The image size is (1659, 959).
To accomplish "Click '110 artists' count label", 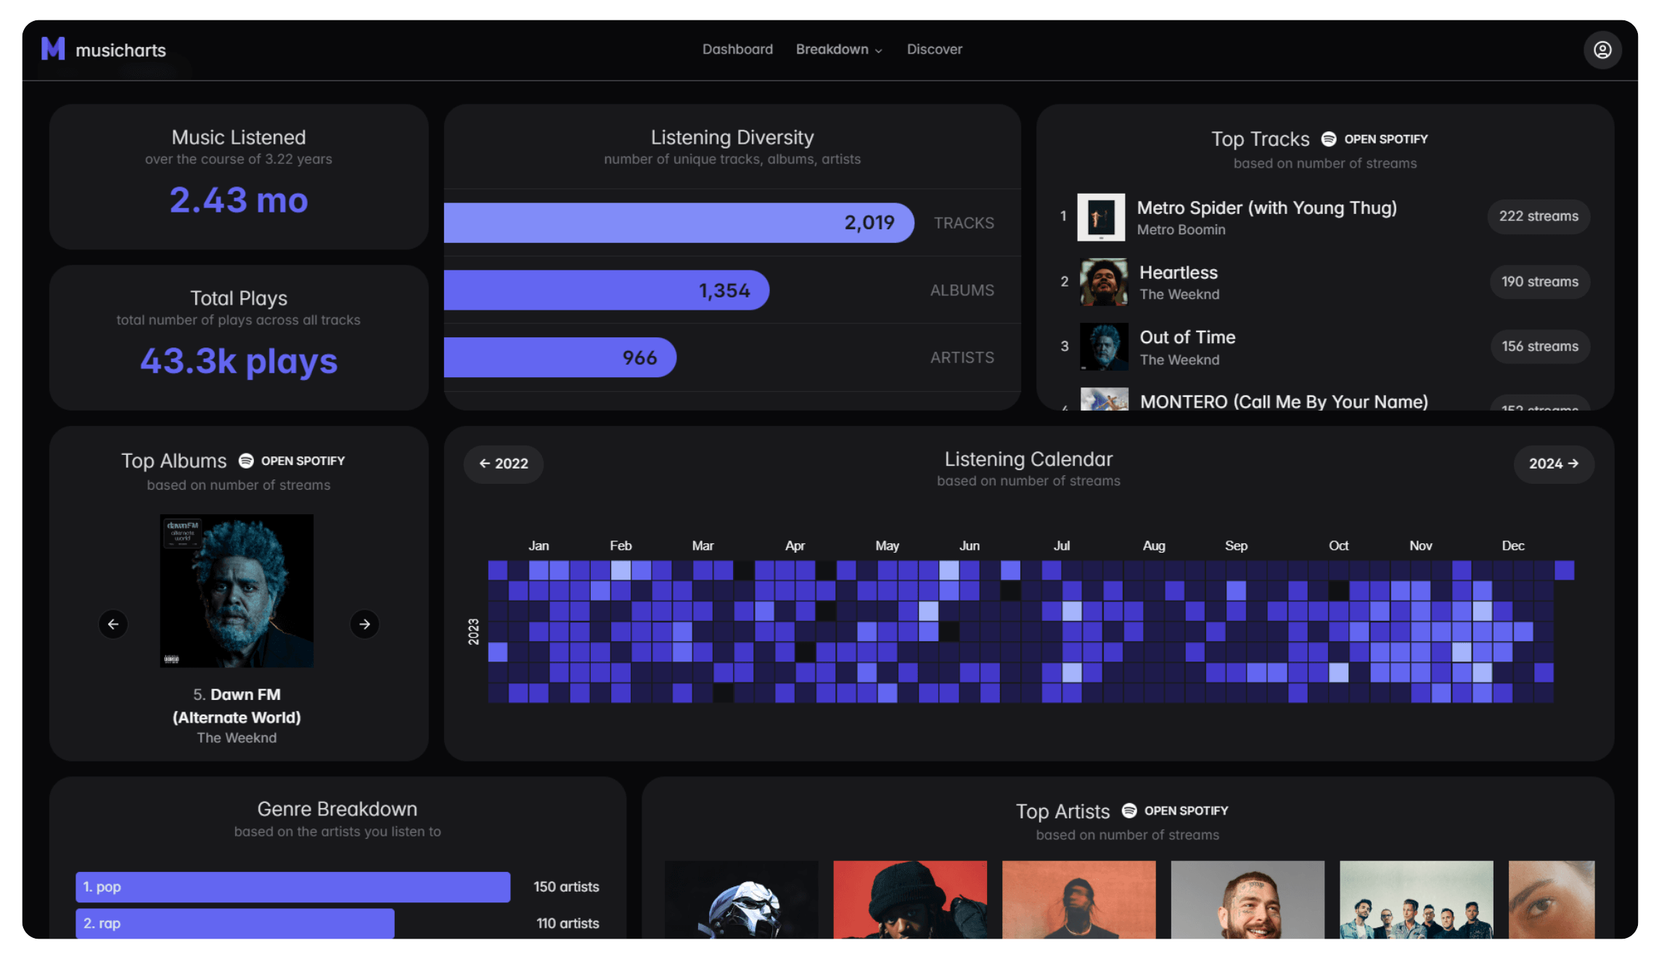I will coord(568,923).
